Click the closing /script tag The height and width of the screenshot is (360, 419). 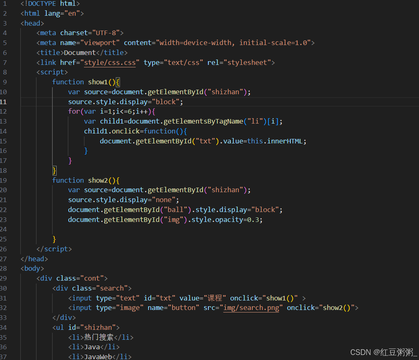[x=54, y=249]
